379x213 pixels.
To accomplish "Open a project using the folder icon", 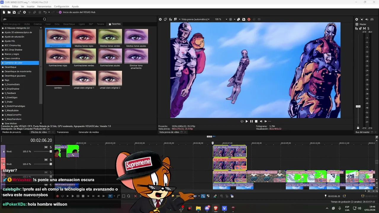I will (x=9, y=12).
